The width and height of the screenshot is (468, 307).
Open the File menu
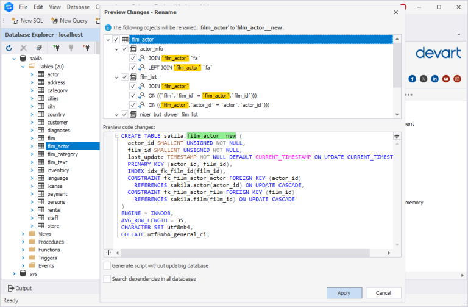[x=23, y=7]
